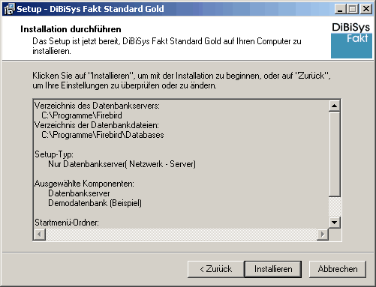Click the setup installer icon in title bar
The height and width of the screenshot is (287, 376).
click(x=9, y=9)
